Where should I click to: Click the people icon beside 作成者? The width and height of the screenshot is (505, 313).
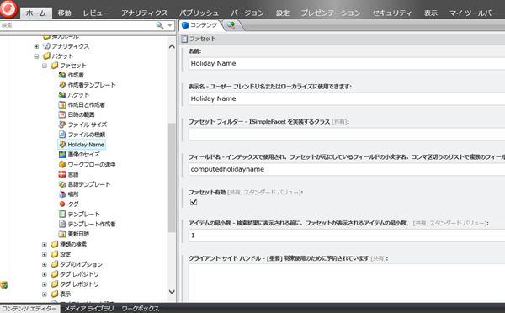click(62, 75)
